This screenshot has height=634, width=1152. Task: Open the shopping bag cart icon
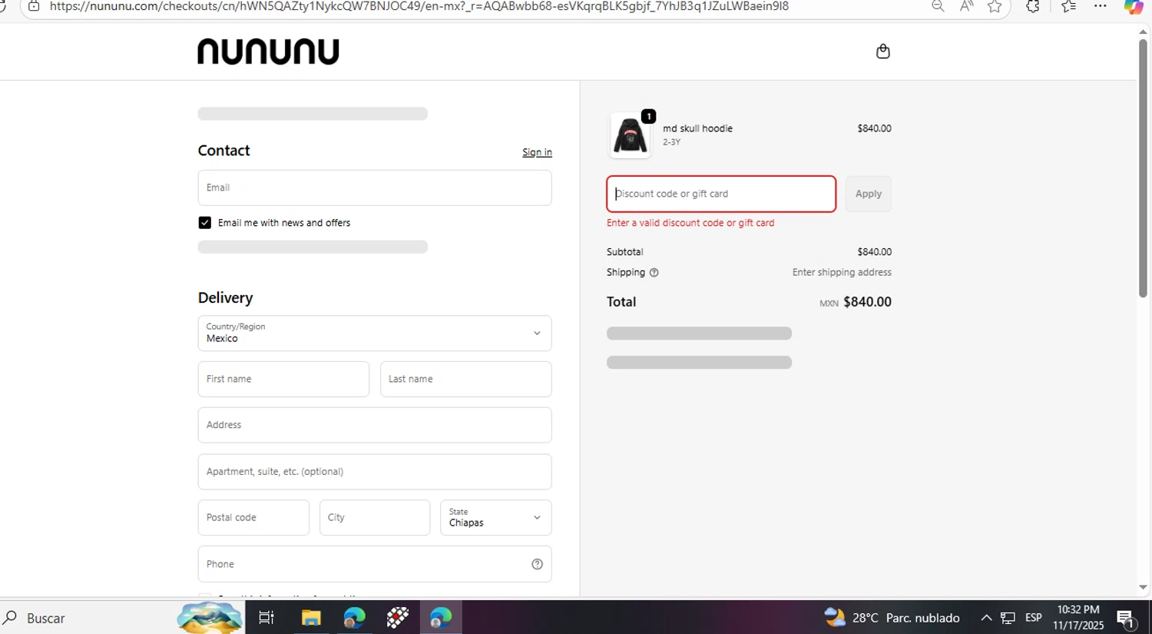click(x=883, y=51)
